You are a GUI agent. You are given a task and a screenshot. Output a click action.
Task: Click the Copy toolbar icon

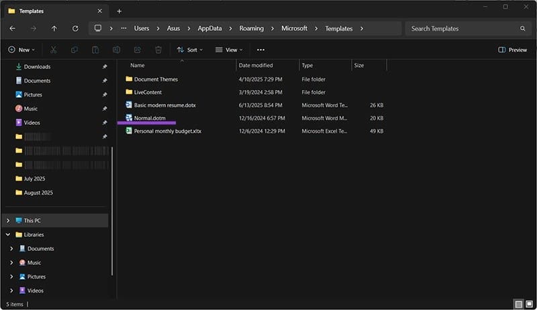pos(75,50)
